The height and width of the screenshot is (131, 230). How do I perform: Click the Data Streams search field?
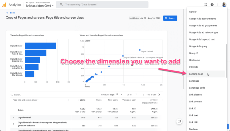(x=102, y=5)
